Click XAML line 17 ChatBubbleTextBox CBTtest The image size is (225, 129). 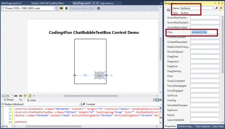87,112
